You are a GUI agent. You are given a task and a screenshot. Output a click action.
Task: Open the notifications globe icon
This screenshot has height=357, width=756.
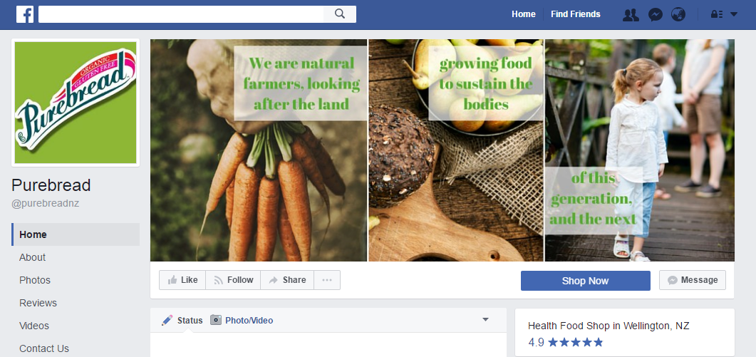tap(678, 14)
